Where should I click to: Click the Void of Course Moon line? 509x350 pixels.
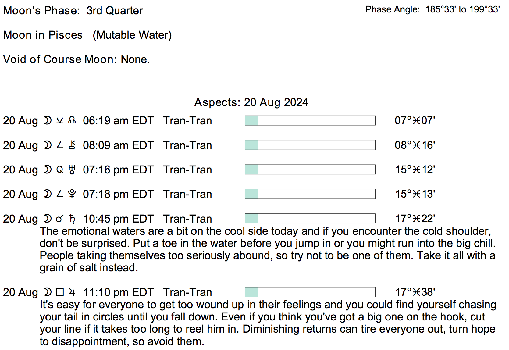click(77, 59)
